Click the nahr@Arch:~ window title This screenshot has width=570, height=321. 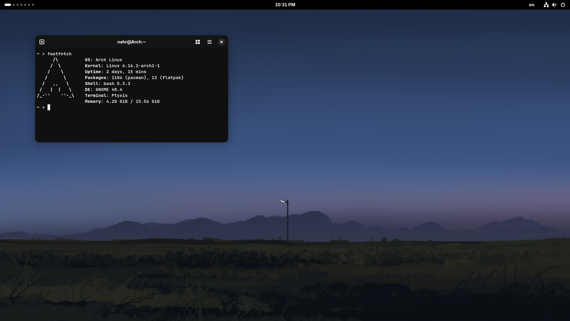click(x=131, y=42)
